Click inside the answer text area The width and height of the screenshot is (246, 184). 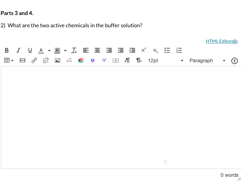tap(121, 118)
